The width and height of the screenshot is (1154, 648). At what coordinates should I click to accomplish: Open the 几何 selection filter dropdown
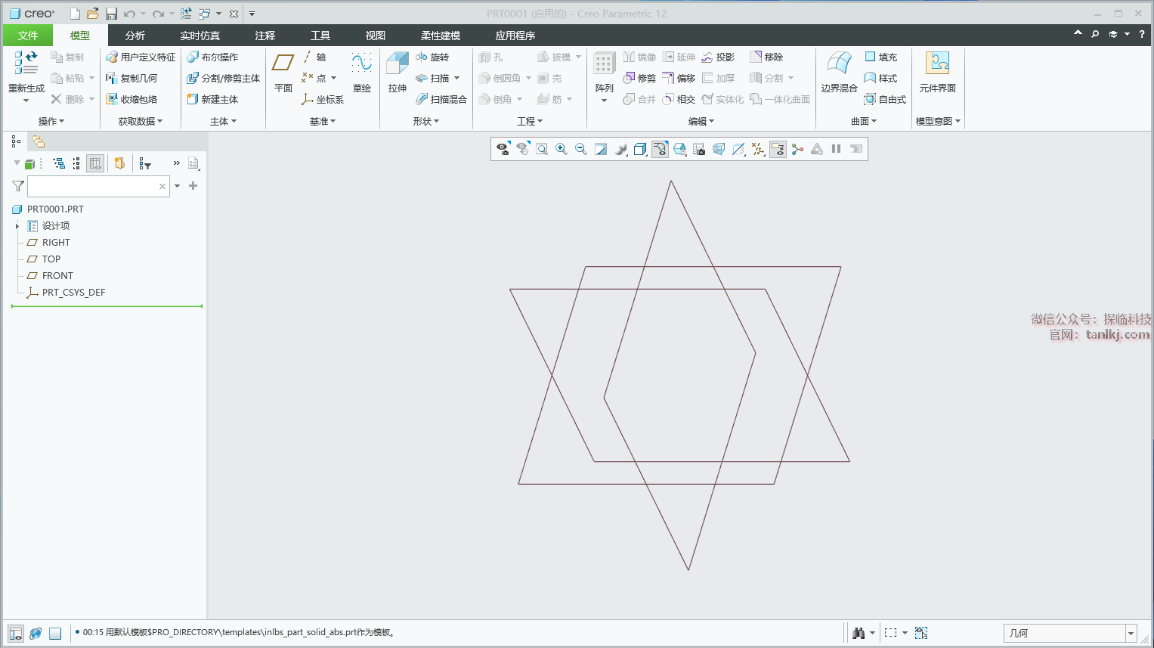[x=1131, y=634]
